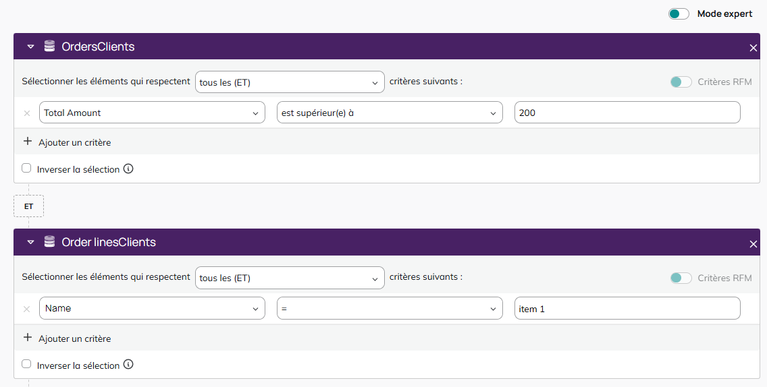767x387 pixels.
Task: Click the value field containing item 1
Action: [627, 308]
